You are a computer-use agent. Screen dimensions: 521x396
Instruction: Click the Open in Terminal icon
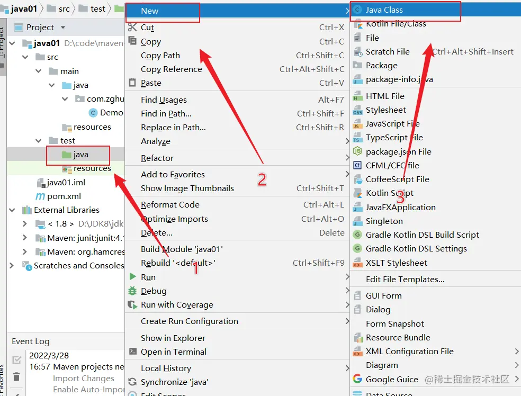pyautogui.click(x=132, y=351)
